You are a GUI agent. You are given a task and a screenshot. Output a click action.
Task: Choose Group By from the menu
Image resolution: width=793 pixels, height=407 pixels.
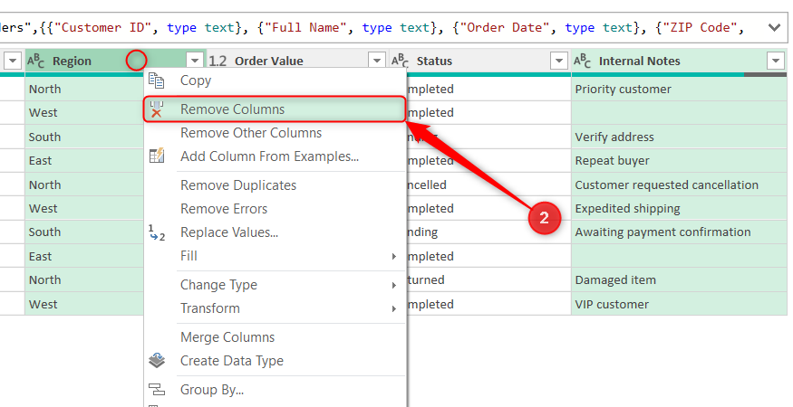click(276, 389)
